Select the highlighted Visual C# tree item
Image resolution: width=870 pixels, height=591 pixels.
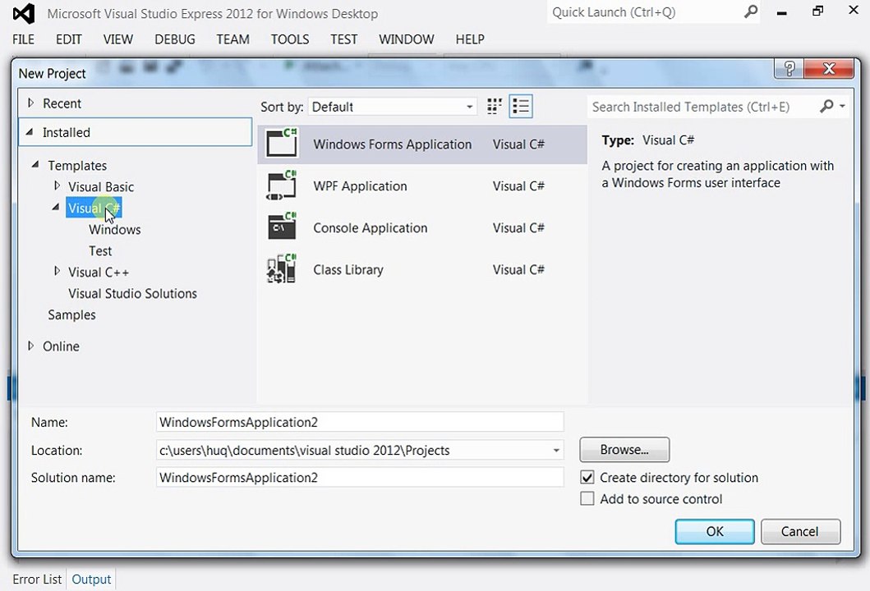[94, 208]
